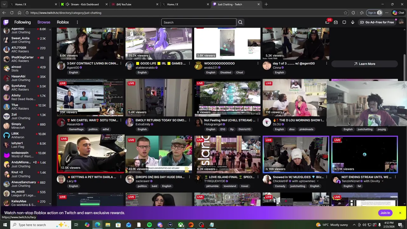
Task: Open the browser settings and more menu
Action: [x=387, y=13]
